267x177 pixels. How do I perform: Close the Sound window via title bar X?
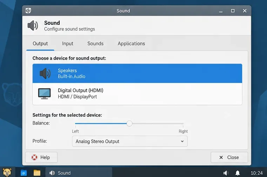coord(245,11)
